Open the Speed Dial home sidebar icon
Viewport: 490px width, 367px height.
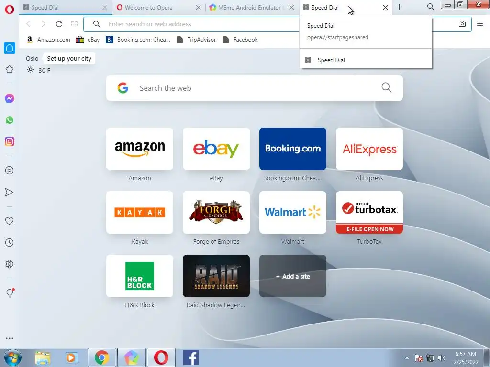[10, 48]
